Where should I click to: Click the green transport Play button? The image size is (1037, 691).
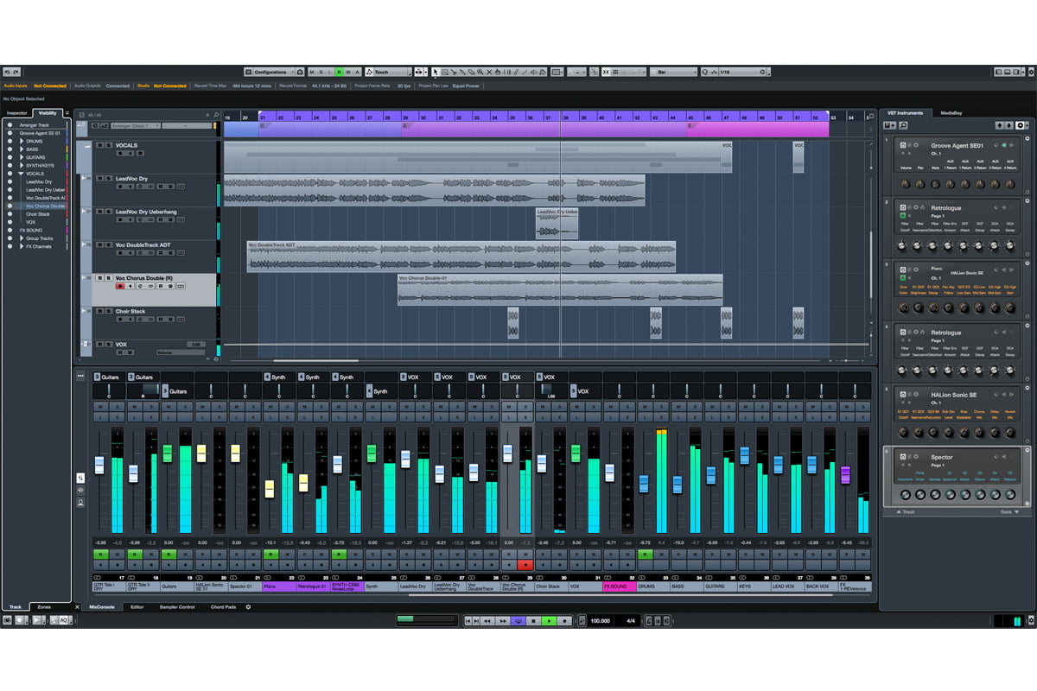pos(549,620)
